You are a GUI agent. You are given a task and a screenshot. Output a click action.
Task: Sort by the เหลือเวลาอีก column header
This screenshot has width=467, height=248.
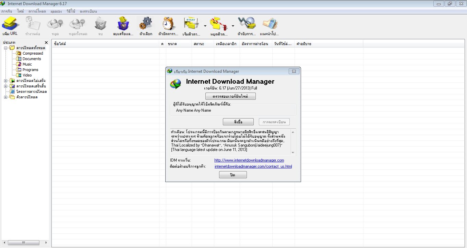point(227,44)
